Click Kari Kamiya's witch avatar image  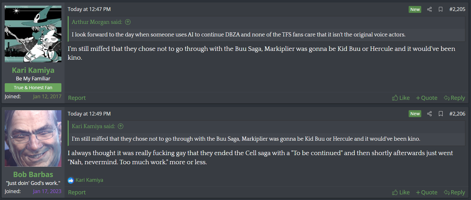33,34
